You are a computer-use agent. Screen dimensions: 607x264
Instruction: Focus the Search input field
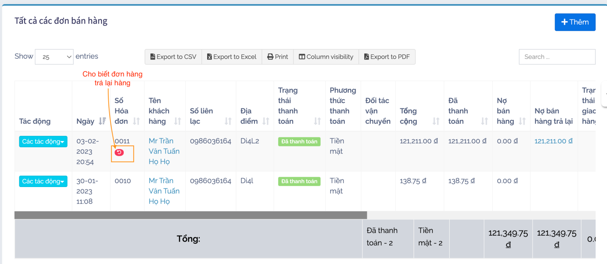557,57
